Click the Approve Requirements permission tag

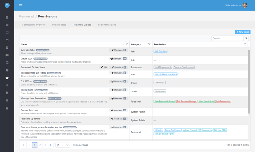184,67
